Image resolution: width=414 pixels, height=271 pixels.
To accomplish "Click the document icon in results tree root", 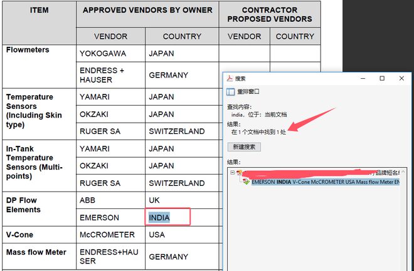I will (x=239, y=173).
